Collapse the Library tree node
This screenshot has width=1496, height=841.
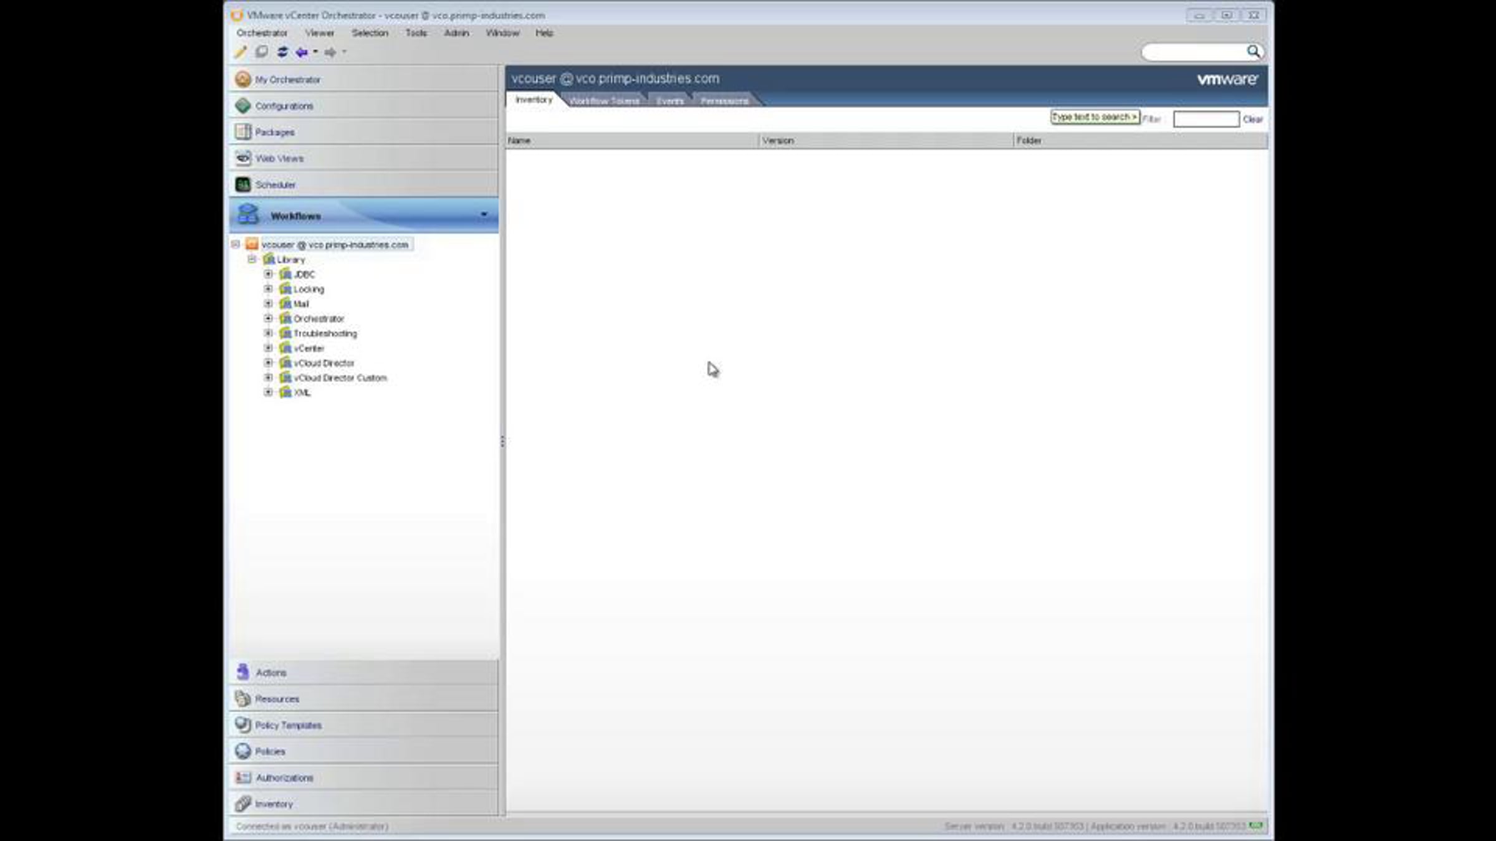tap(252, 259)
